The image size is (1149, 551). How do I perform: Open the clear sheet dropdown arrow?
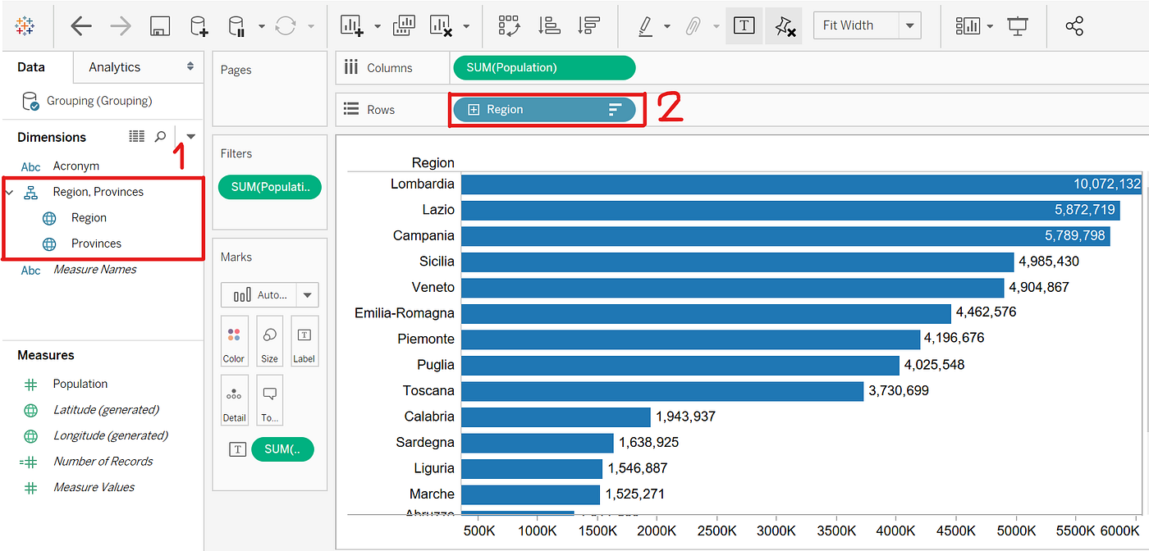click(466, 26)
